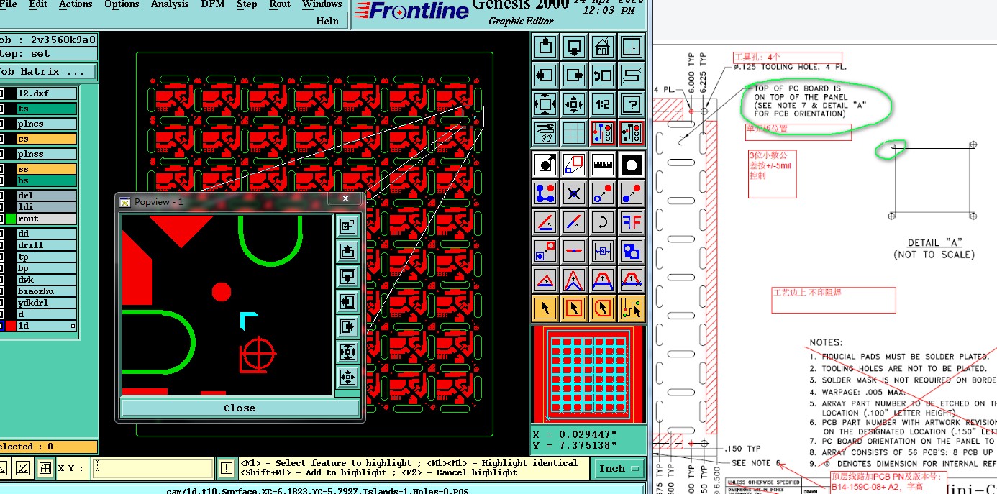Select the rectangle area select tool
This screenshot has height=494, width=997.
tap(574, 308)
